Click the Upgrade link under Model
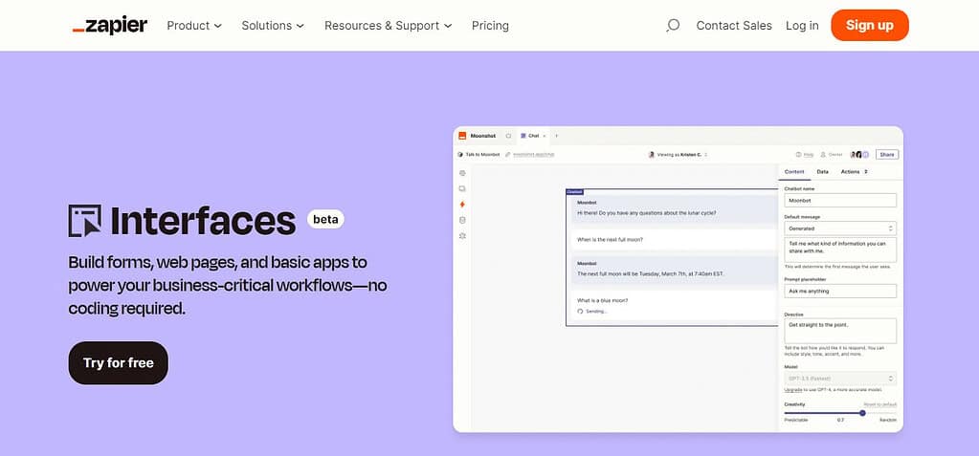This screenshot has width=979, height=456. [x=793, y=389]
